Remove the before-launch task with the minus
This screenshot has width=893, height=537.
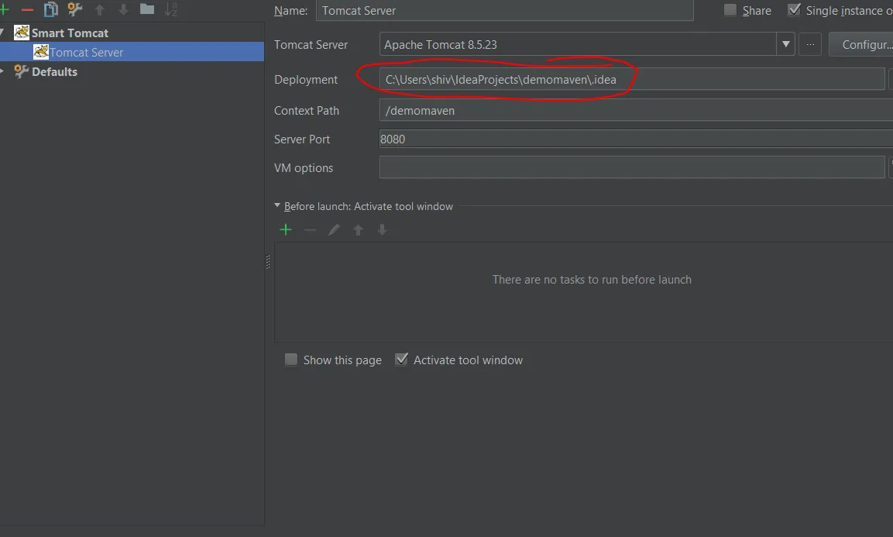coord(310,229)
